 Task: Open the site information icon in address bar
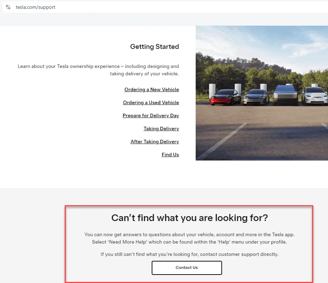pyautogui.click(x=8, y=7)
